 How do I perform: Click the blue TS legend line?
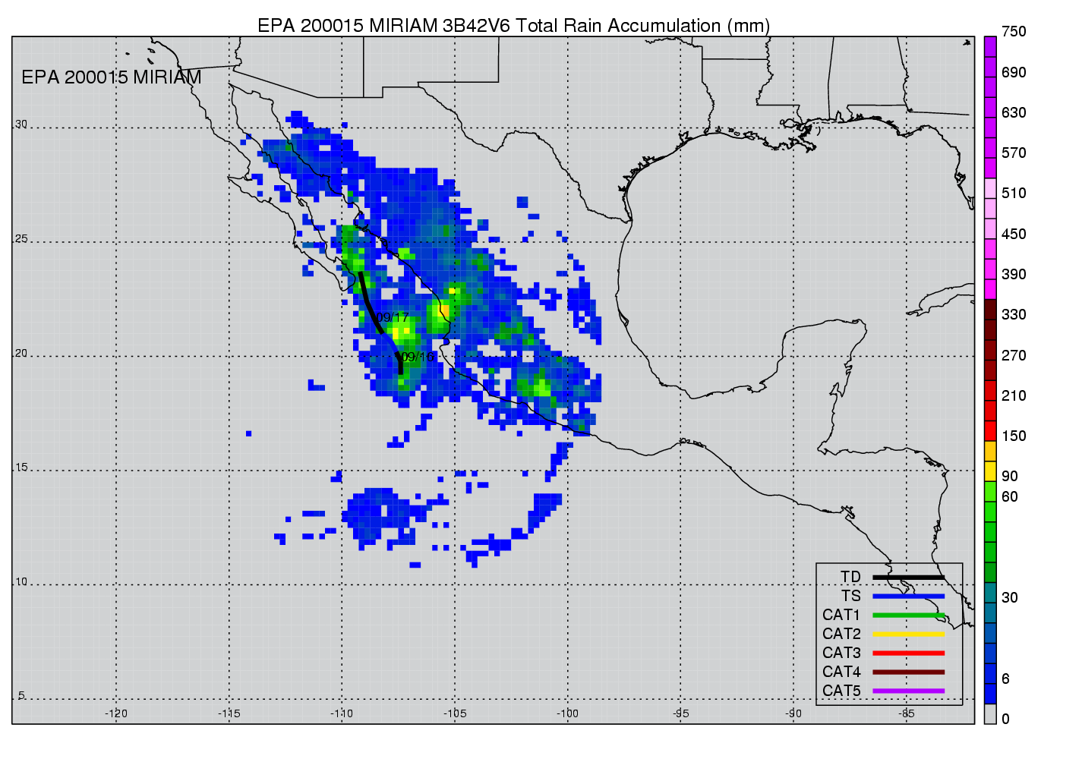click(908, 597)
